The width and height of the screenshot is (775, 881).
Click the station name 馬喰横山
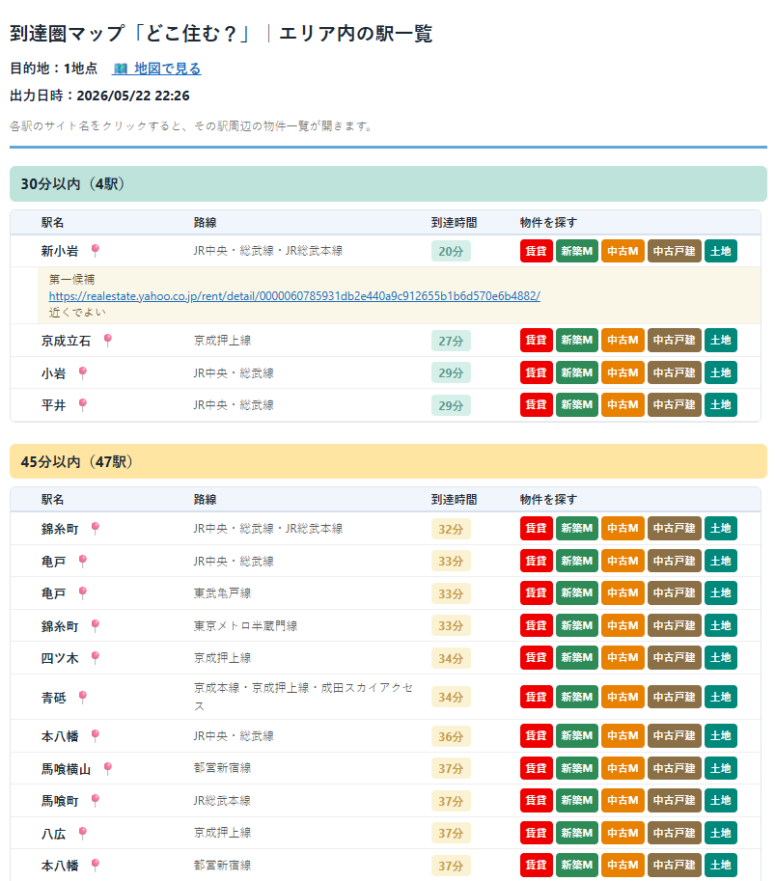click(66, 769)
